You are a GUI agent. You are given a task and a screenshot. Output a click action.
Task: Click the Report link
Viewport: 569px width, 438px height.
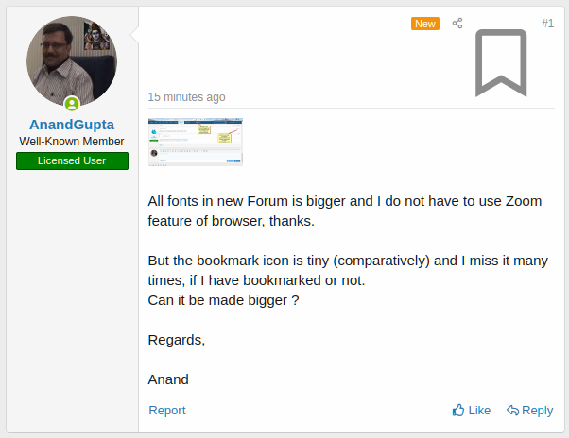pyautogui.click(x=167, y=410)
